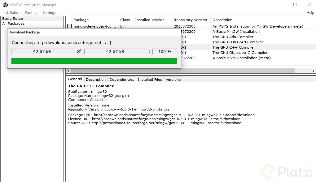Maximize the MinGW Installation Manager window

pyautogui.click(x=295, y=5)
